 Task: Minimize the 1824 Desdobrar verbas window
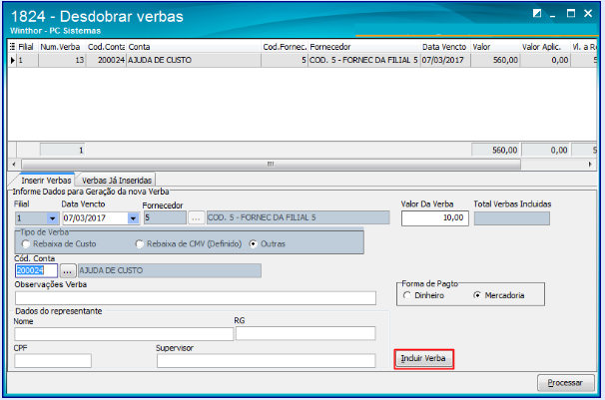click(553, 14)
